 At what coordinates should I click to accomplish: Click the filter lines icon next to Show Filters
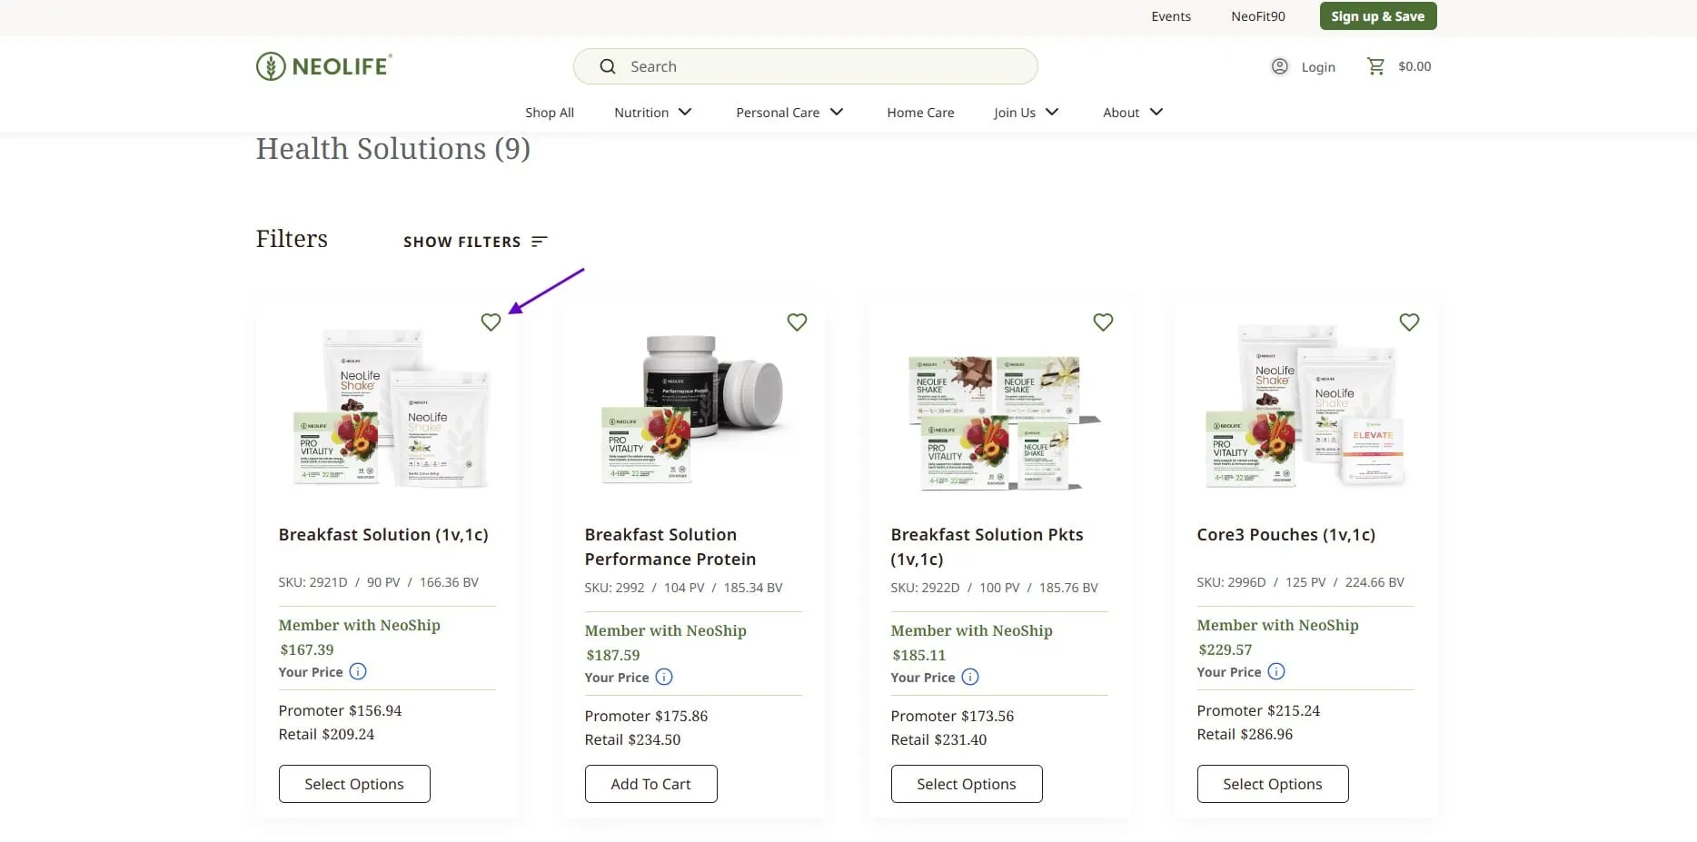coord(540,242)
